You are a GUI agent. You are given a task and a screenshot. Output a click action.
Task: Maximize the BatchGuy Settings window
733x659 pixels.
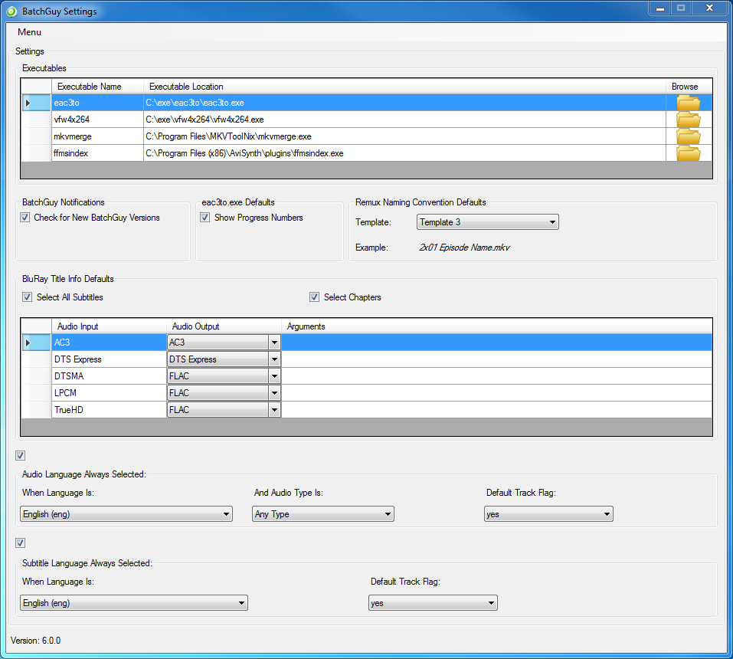[x=681, y=8]
